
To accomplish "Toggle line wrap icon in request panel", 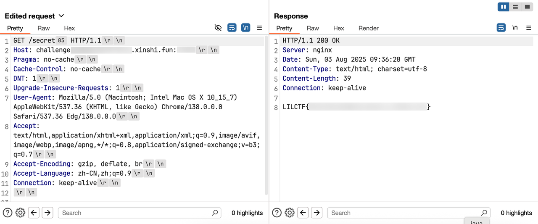I will click(x=232, y=28).
